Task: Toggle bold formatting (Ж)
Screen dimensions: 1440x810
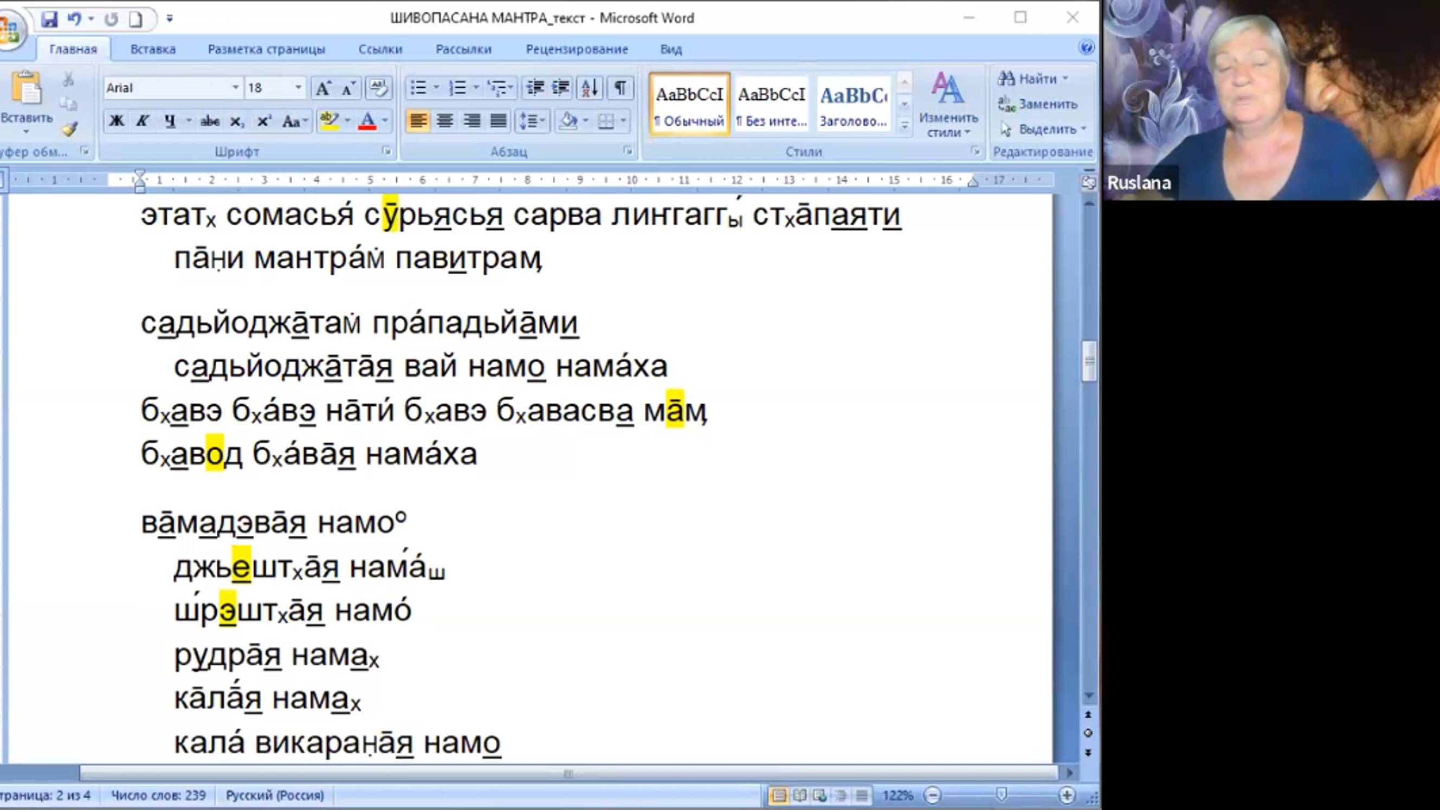Action: point(117,121)
